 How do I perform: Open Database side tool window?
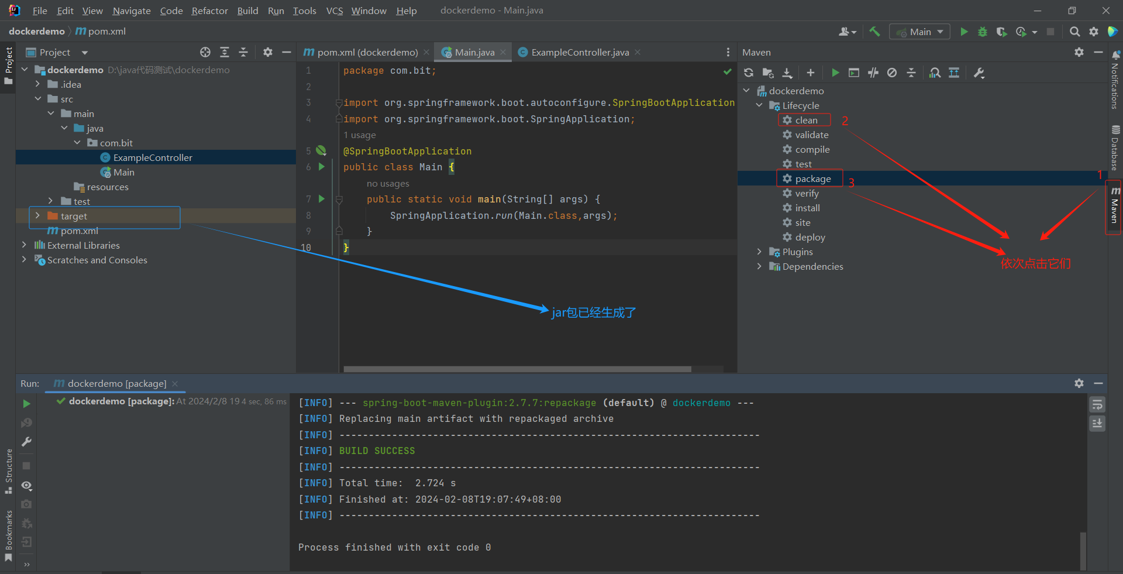(x=1115, y=147)
